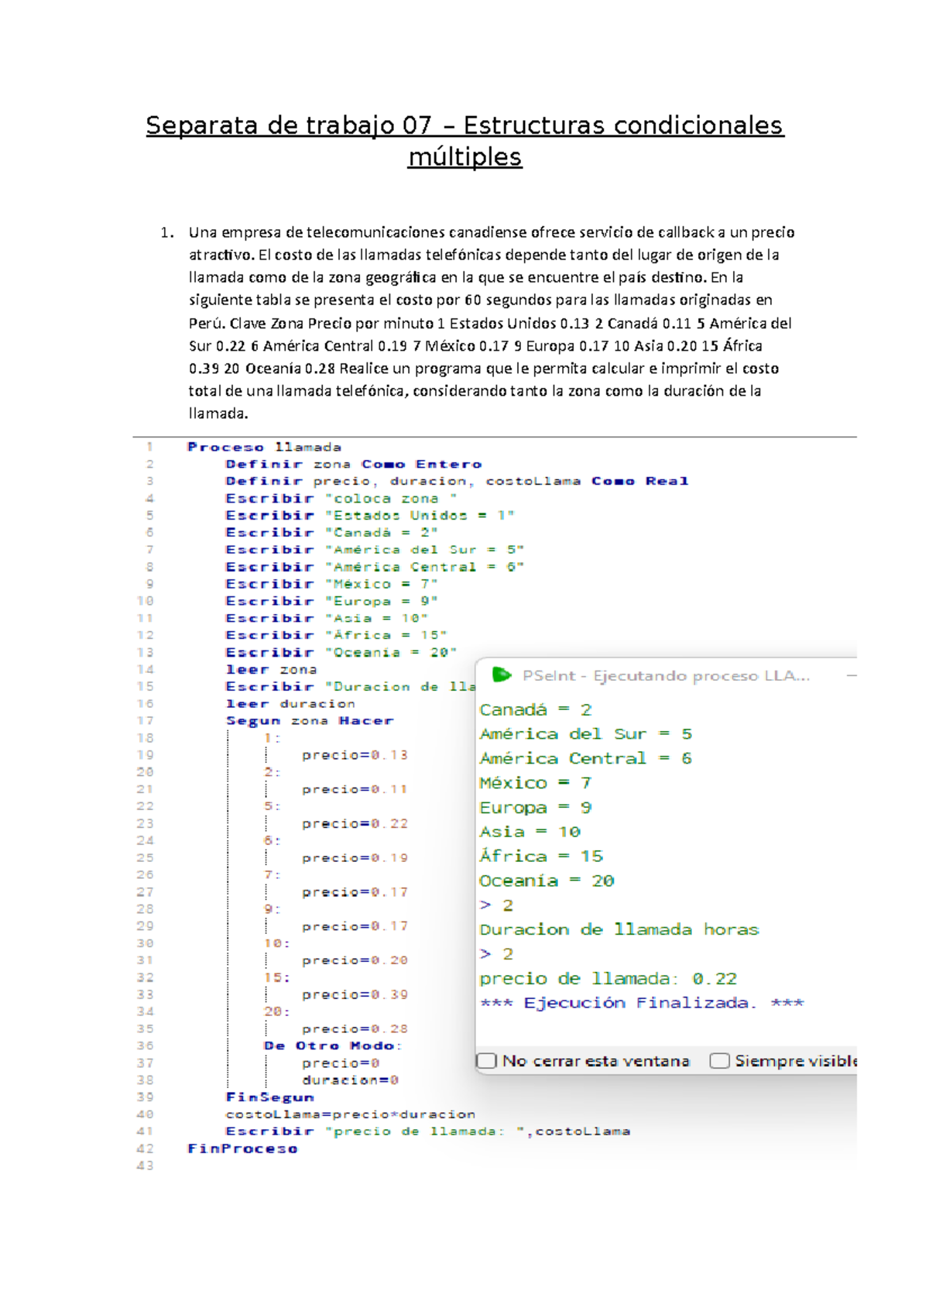
Task: Click the 'leer duracion' code line
Action: [290, 703]
